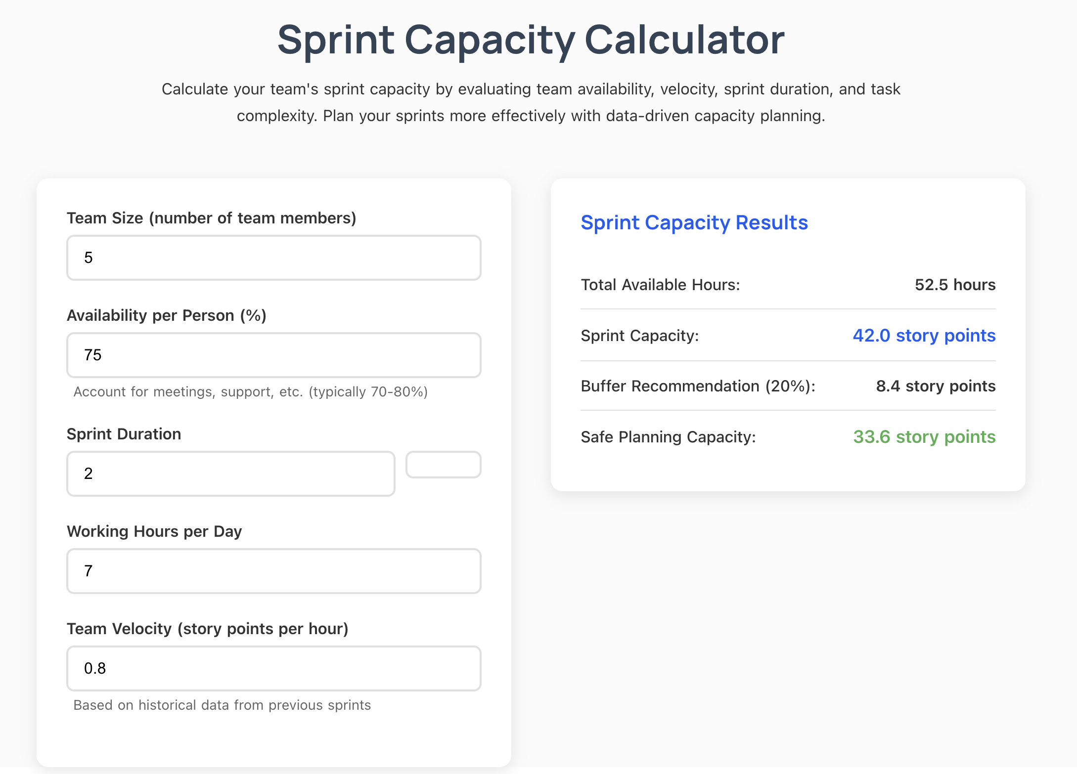Click the Sprint Duration label
The image size is (1077, 774).
pos(124,434)
